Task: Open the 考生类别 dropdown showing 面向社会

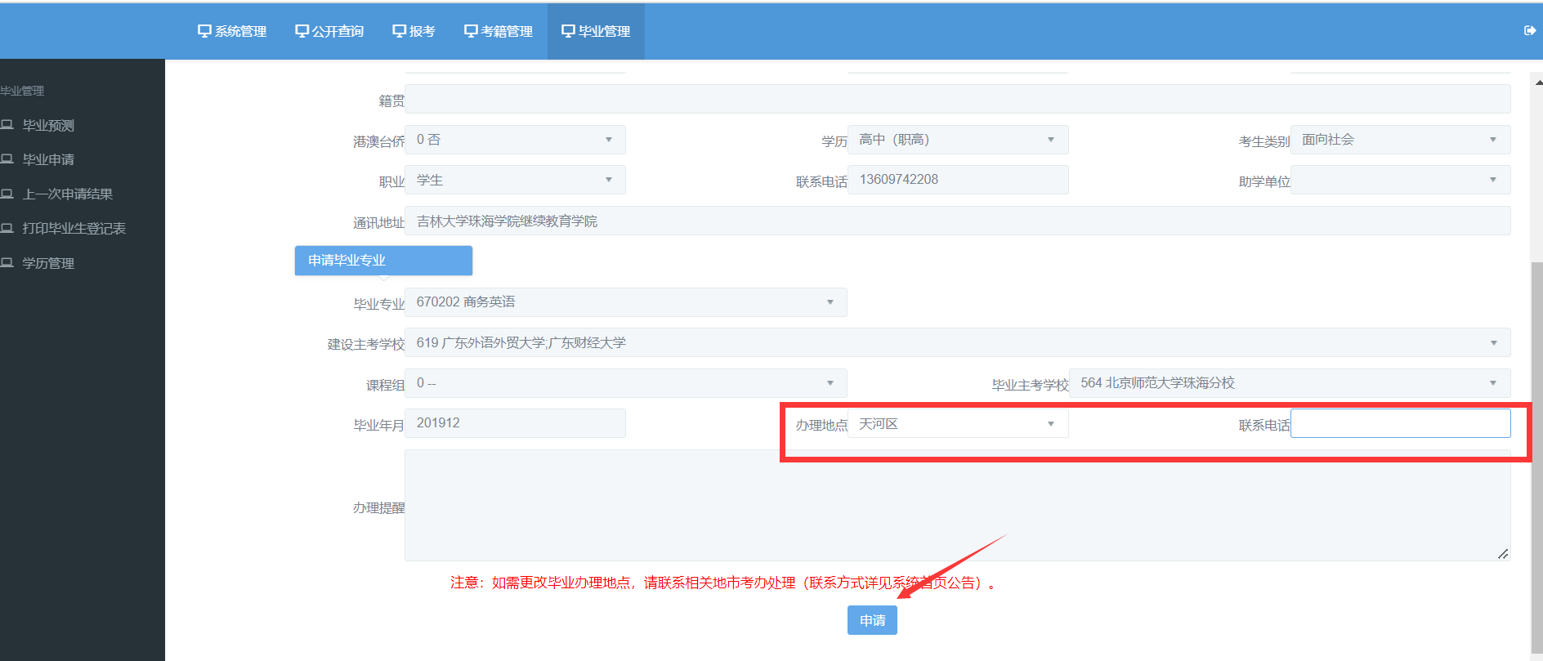Action: (1400, 140)
